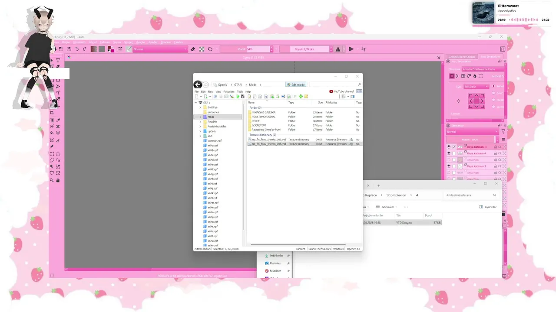This screenshot has height=312, width=556.
Task: Open the Tools menu in OpenIV
Action: [x=240, y=92]
